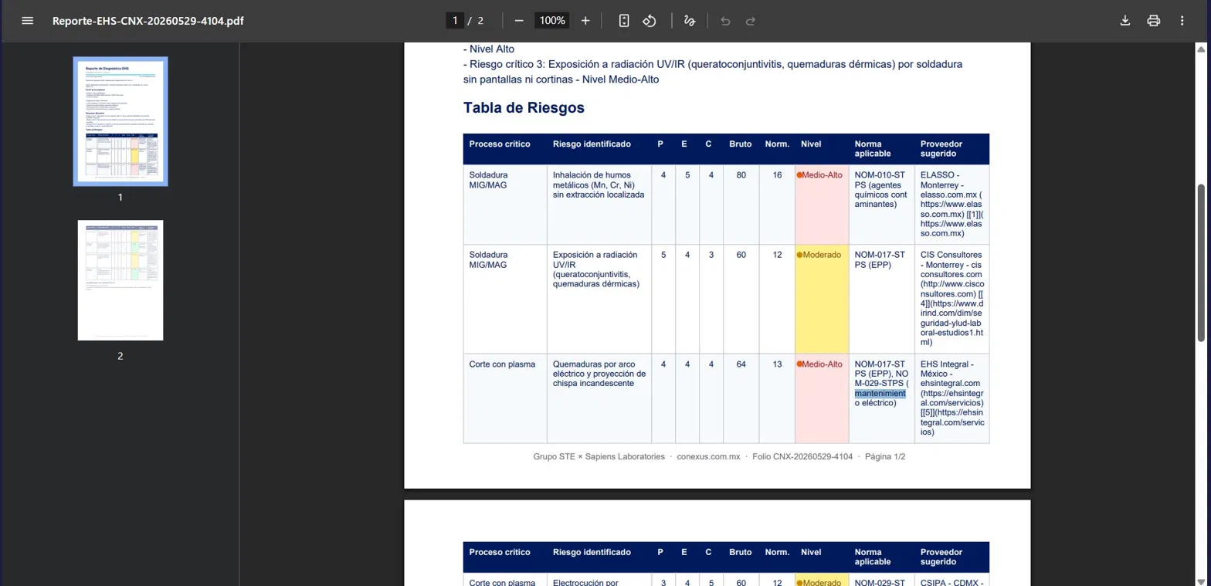
Task: Click the page footer Folio text
Action: pos(803,457)
